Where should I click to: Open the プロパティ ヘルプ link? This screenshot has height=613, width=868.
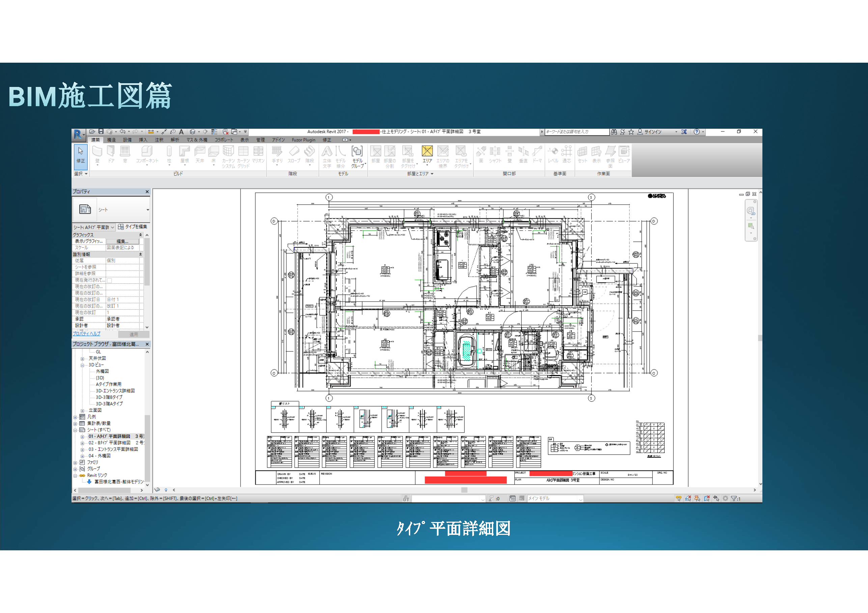point(87,334)
